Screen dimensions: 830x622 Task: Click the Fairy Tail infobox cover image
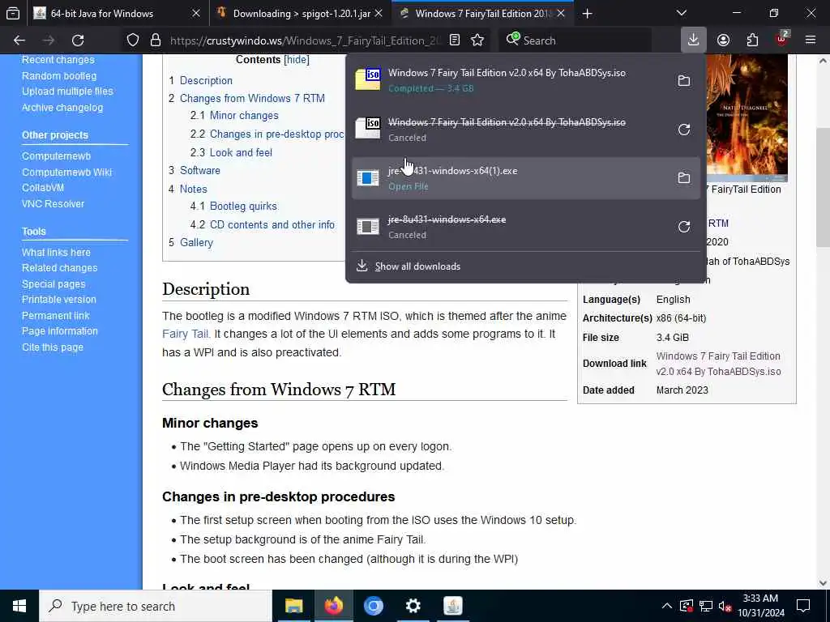[x=747, y=117]
